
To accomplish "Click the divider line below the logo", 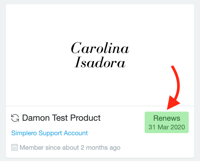I will 100,106.
